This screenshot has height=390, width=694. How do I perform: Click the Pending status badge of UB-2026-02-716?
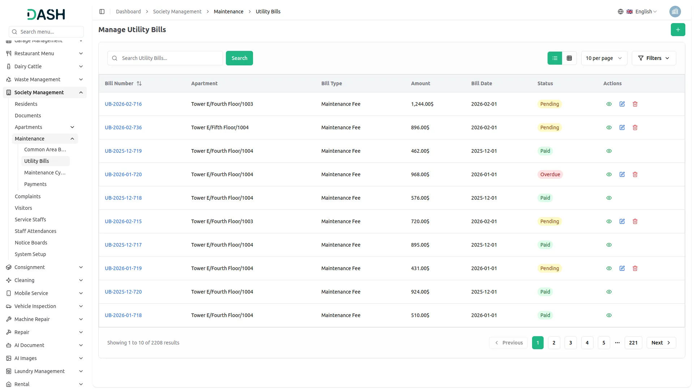[549, 104]
